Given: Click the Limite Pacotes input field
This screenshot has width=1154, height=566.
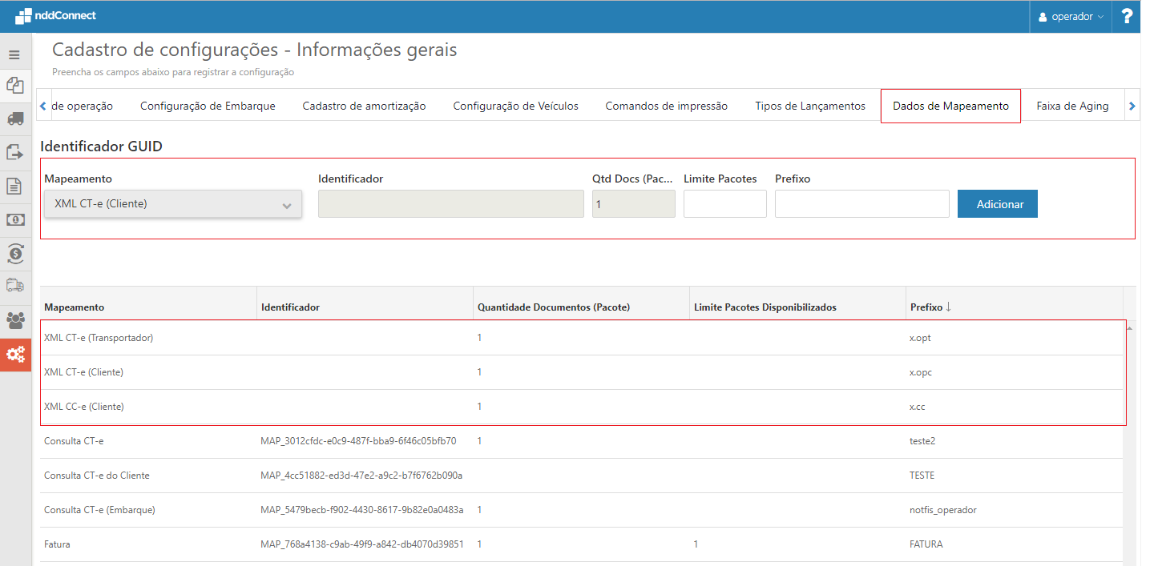Looking at the screenshot, I should [724, 204].
